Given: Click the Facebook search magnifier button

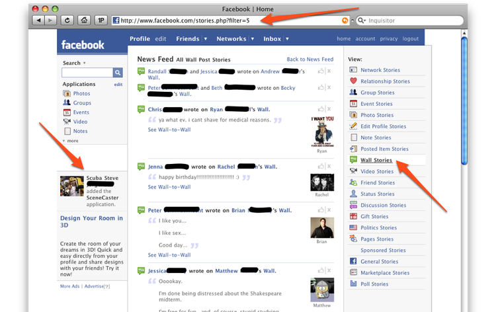Looking at the screenshot, I should tap(118, 73).
